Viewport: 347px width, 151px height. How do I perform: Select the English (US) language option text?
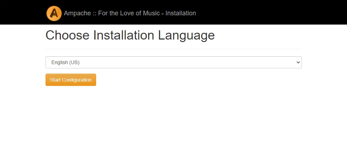click(65, 62)
